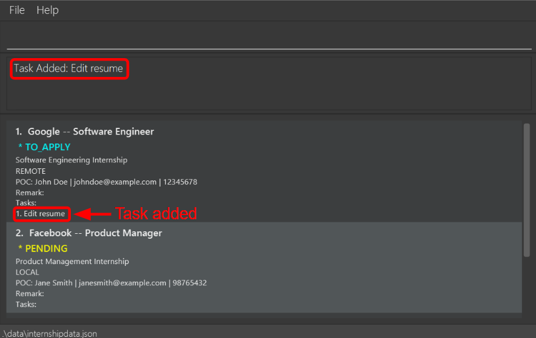Select the Google Software Engineer entry title

(85, 131)
